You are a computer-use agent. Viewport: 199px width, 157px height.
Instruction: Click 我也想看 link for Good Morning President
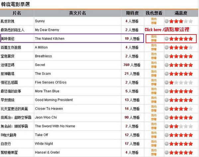(x=154, y=100)
